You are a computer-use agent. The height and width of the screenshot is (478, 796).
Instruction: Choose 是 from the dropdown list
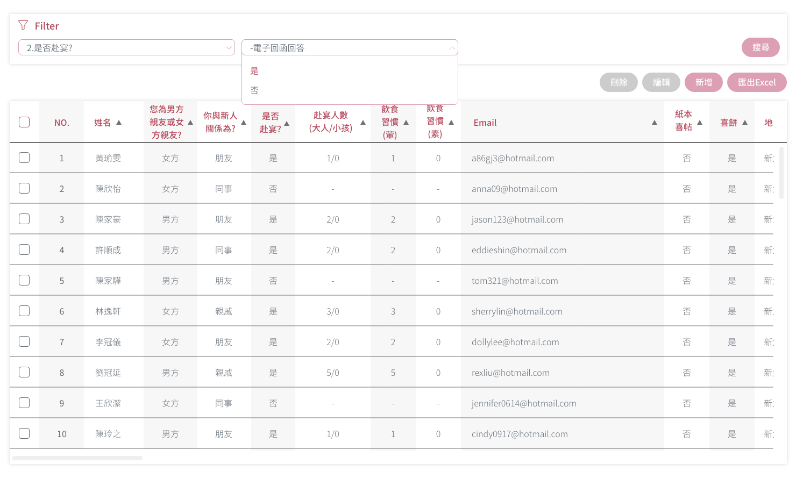(x=254, y=71)
